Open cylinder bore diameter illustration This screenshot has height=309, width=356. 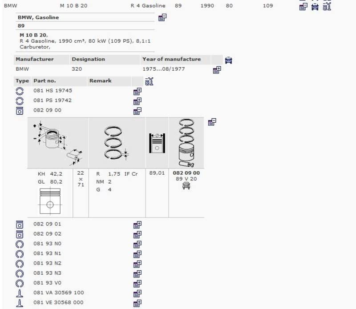point(157,143)
